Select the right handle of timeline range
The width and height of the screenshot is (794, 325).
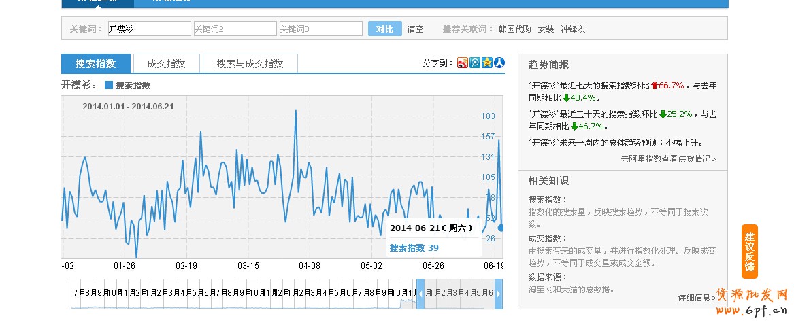point(499,294)
